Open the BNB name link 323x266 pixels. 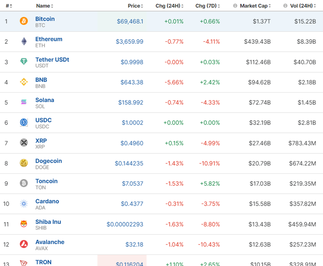point(41,79)
